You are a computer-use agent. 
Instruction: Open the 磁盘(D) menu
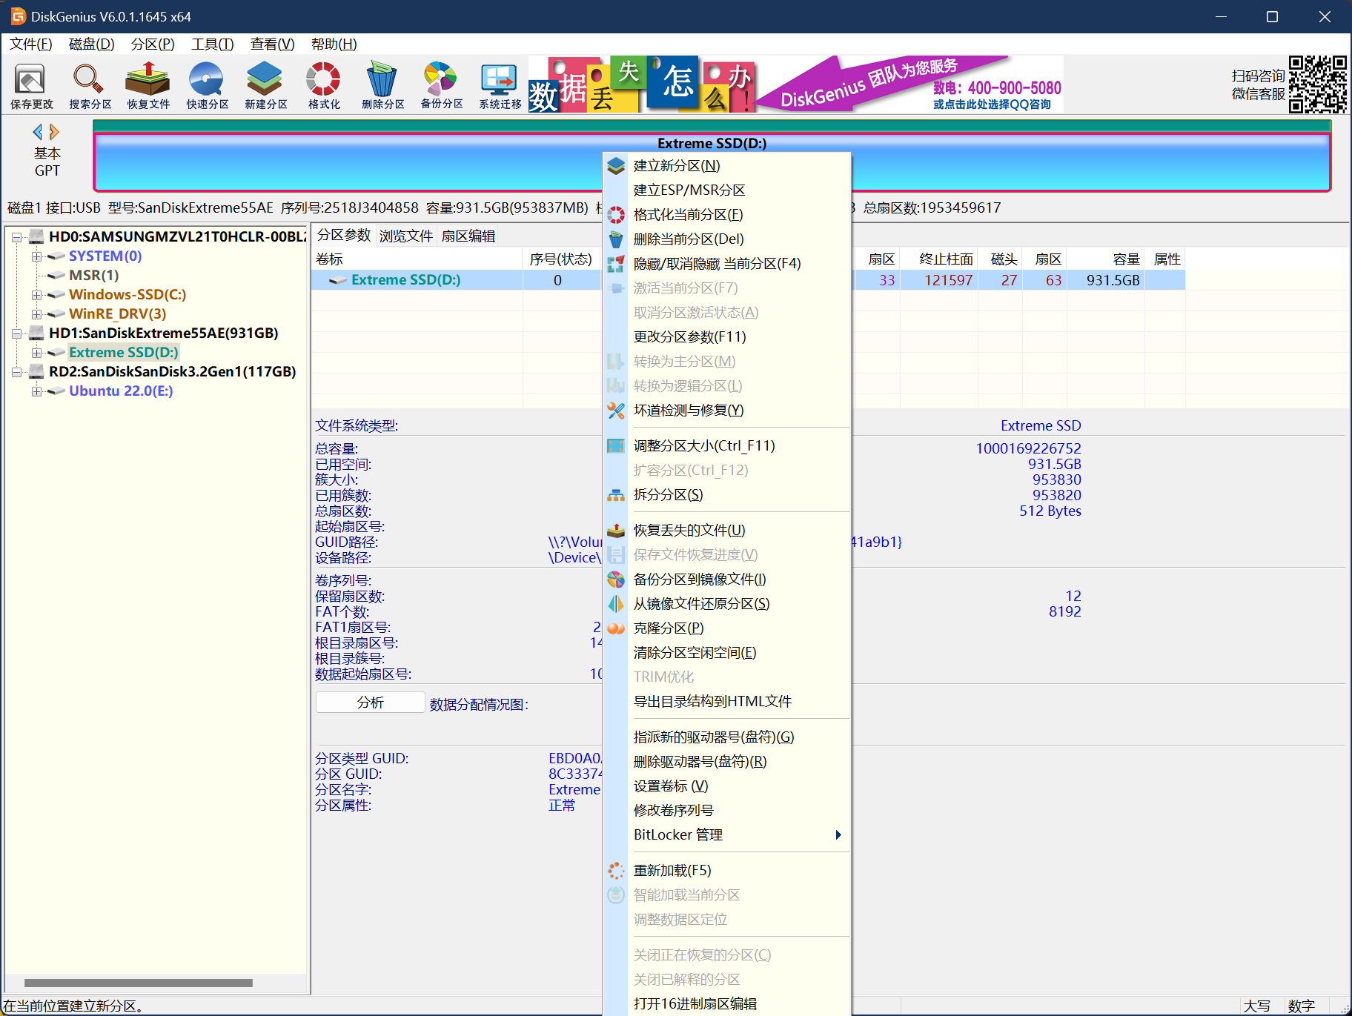click(91, 44)
